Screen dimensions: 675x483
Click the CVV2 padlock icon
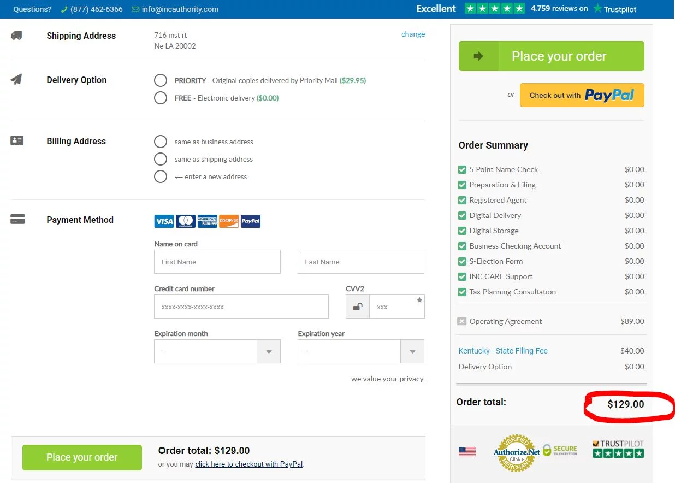coord(358,307)
